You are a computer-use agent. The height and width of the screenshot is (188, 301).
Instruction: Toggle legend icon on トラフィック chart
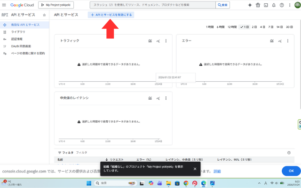tap(150, 41)
